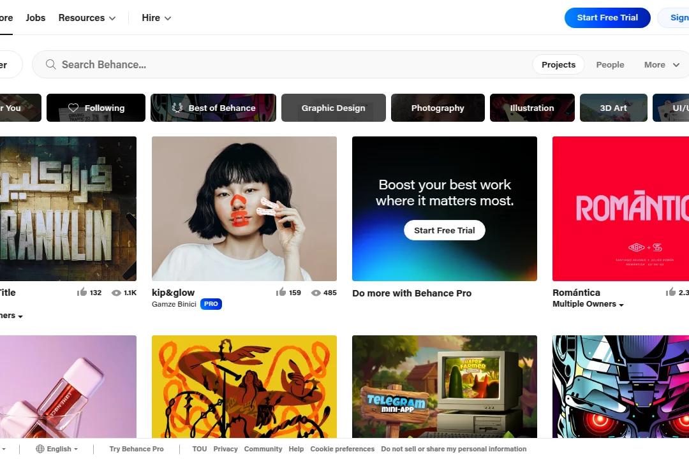Click the eye views icon on the kip&glow project

click(x=315, y=293)
